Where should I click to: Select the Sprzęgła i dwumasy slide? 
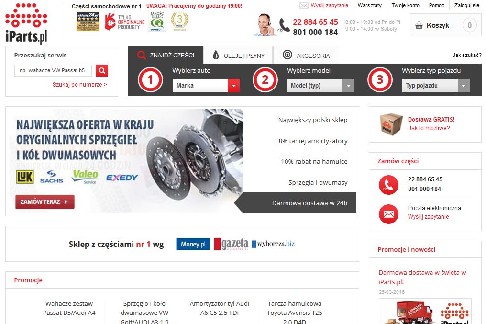coord(318,182)
